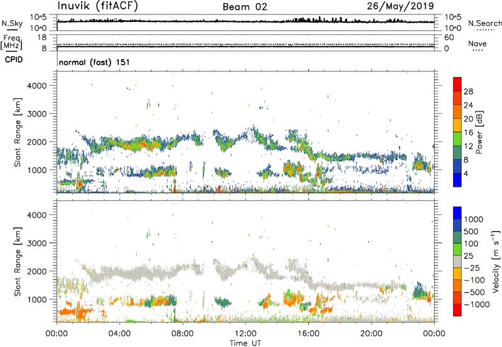Click the '-100' velocity colorbar value

pyautogui.click(x=474, y=280)
